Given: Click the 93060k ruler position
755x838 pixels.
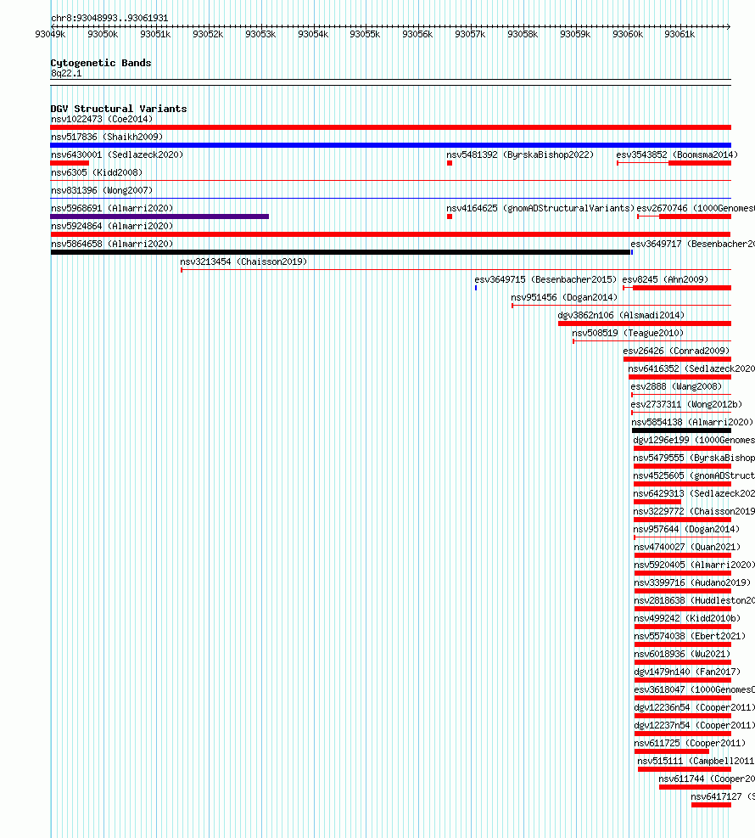Looking at the screenshot, I should click(x=628, y=34).
